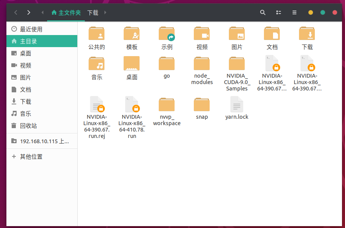The height and width of the screenshot is (228, 345).
Task: Select the 下载 folder in file grid
Action: point(307,34)
